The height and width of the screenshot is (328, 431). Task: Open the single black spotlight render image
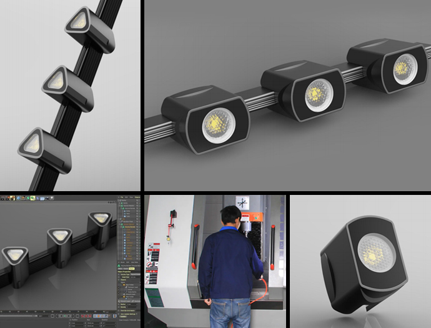pyautogui.click(x=360, y=262)
